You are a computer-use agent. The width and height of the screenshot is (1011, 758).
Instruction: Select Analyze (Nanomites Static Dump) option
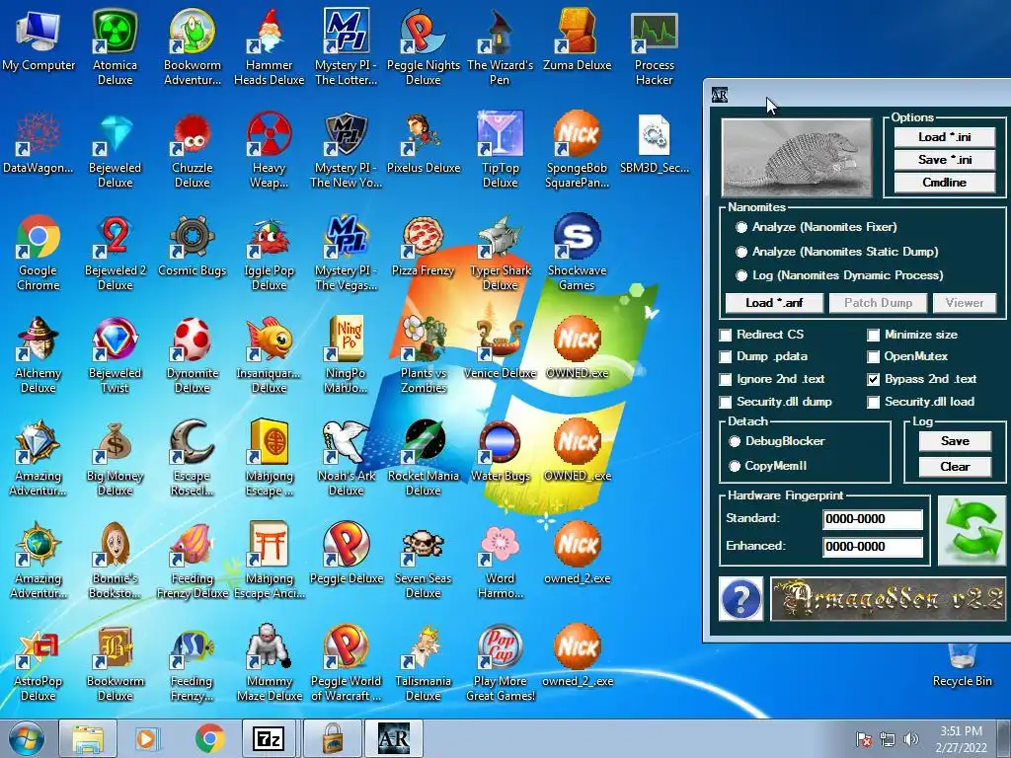click(x=741, y=252)
